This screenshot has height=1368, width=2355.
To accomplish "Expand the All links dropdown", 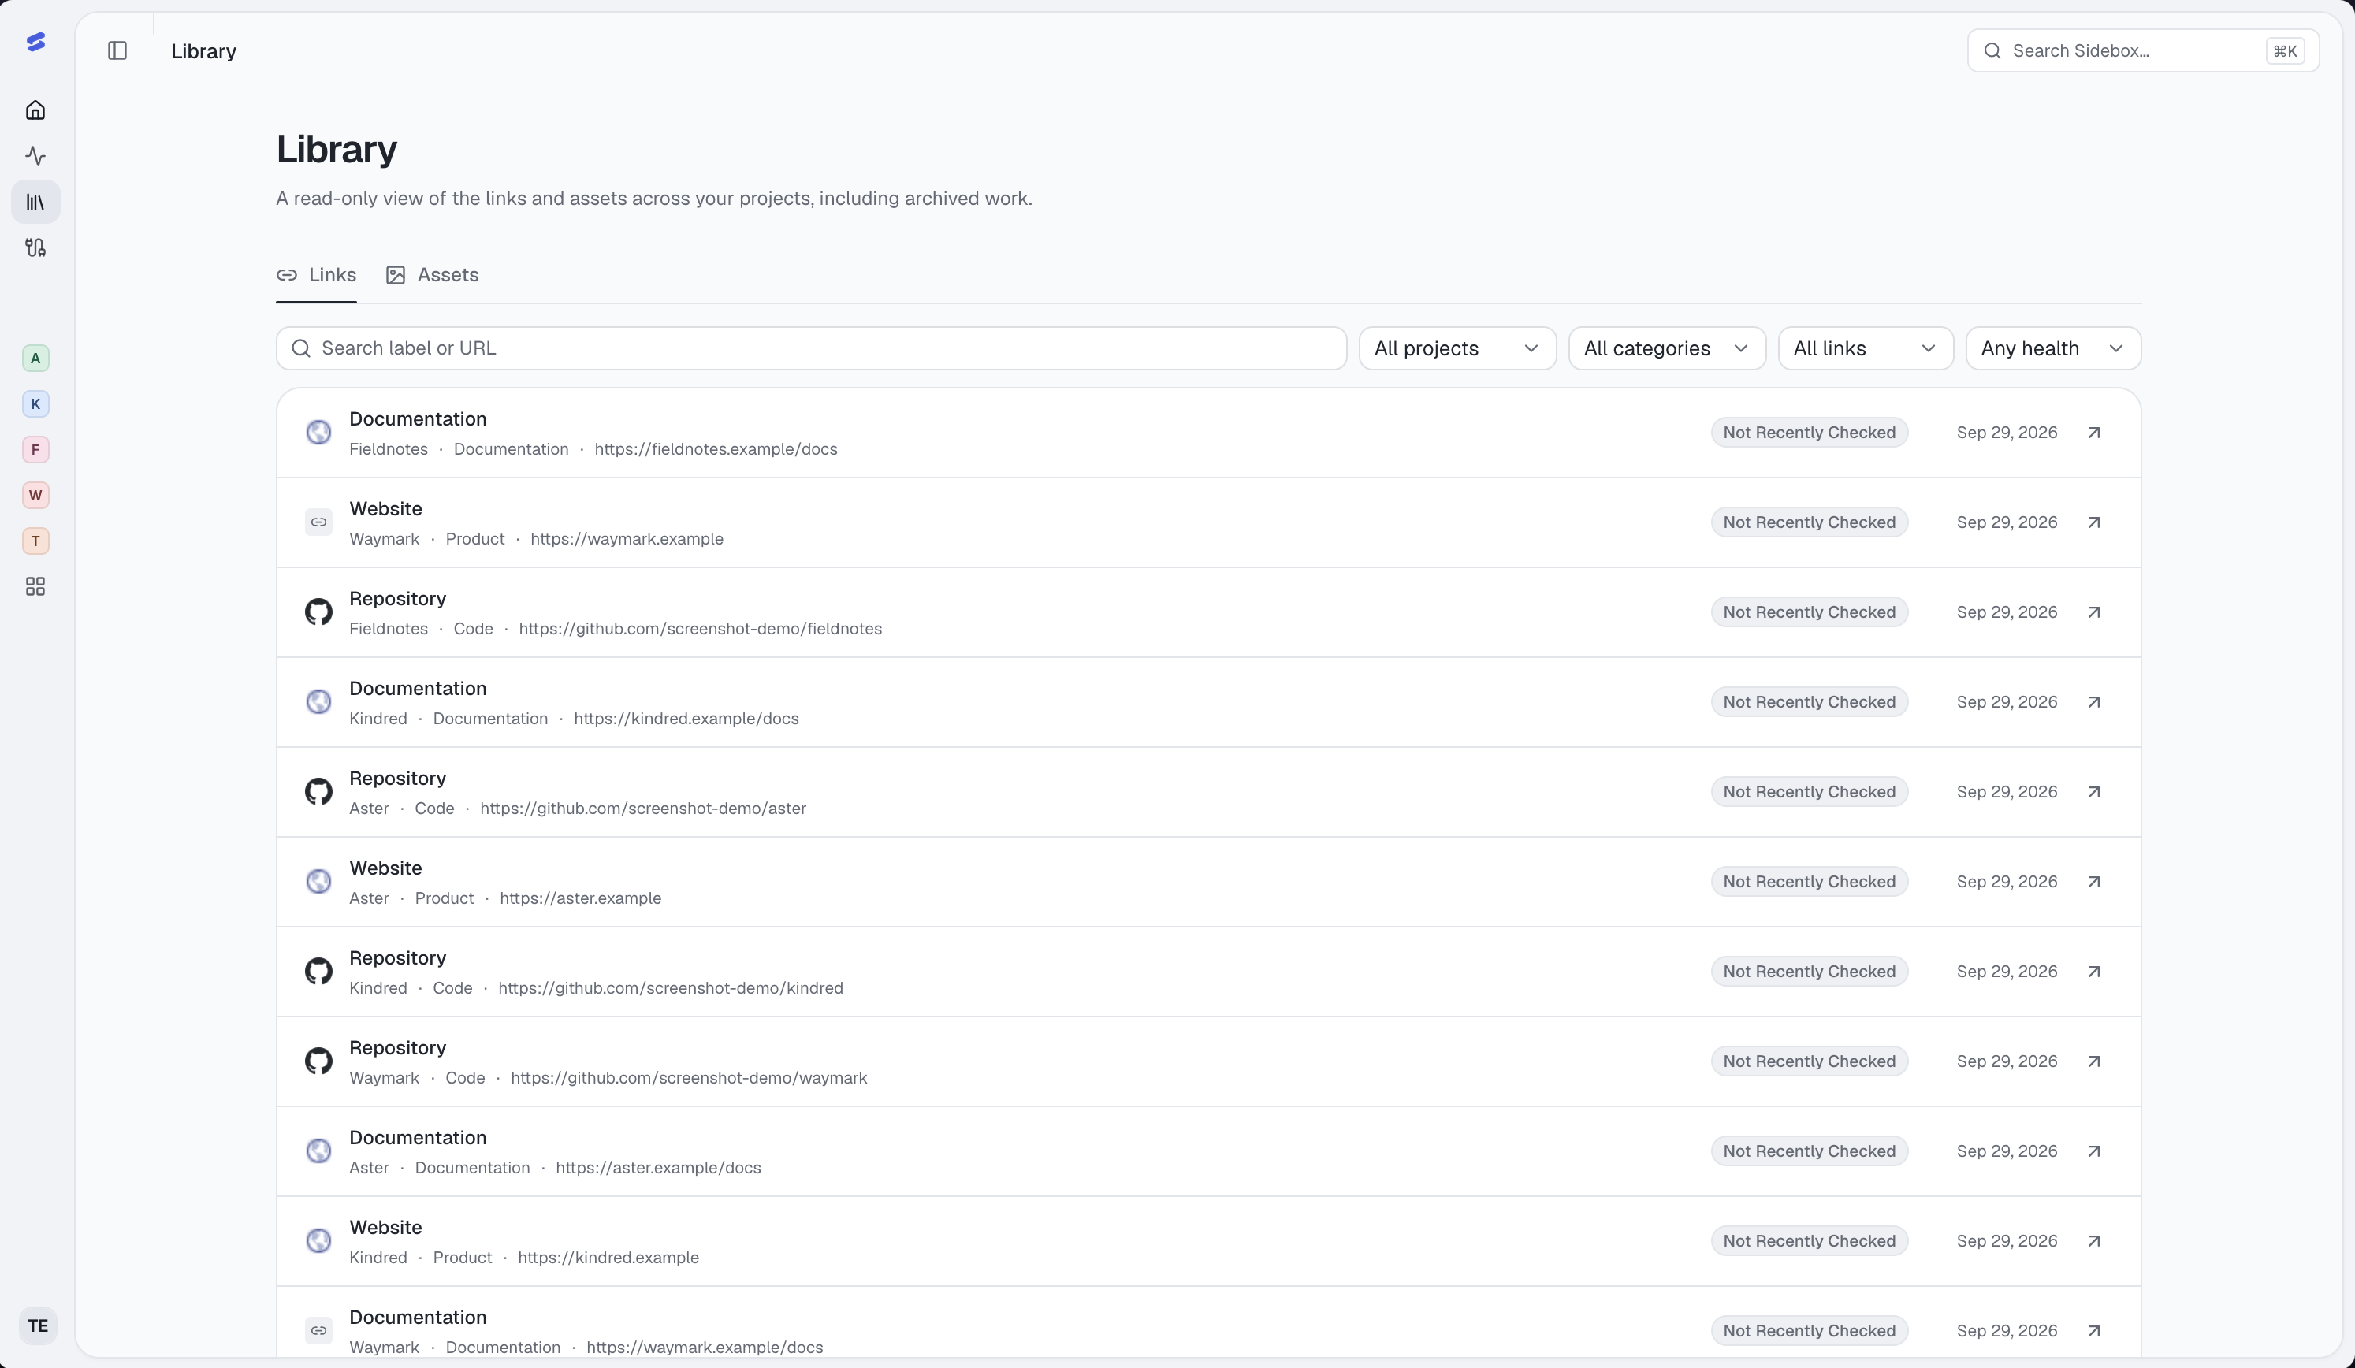I will point(1866,348).
